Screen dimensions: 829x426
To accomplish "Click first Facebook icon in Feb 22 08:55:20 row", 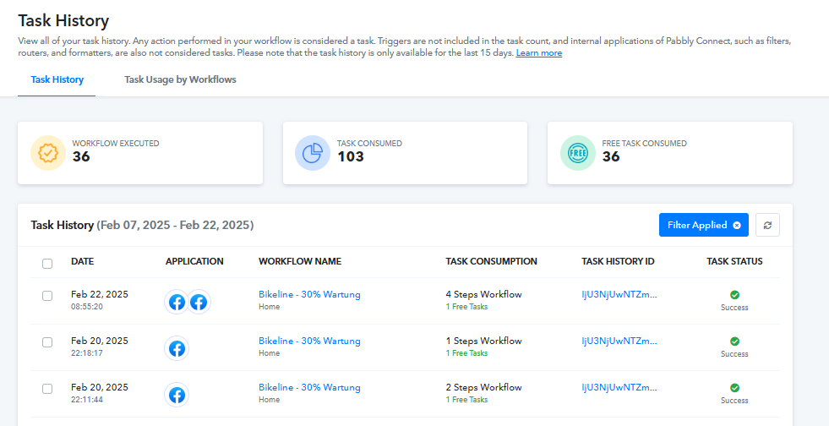I will [177, 303].
